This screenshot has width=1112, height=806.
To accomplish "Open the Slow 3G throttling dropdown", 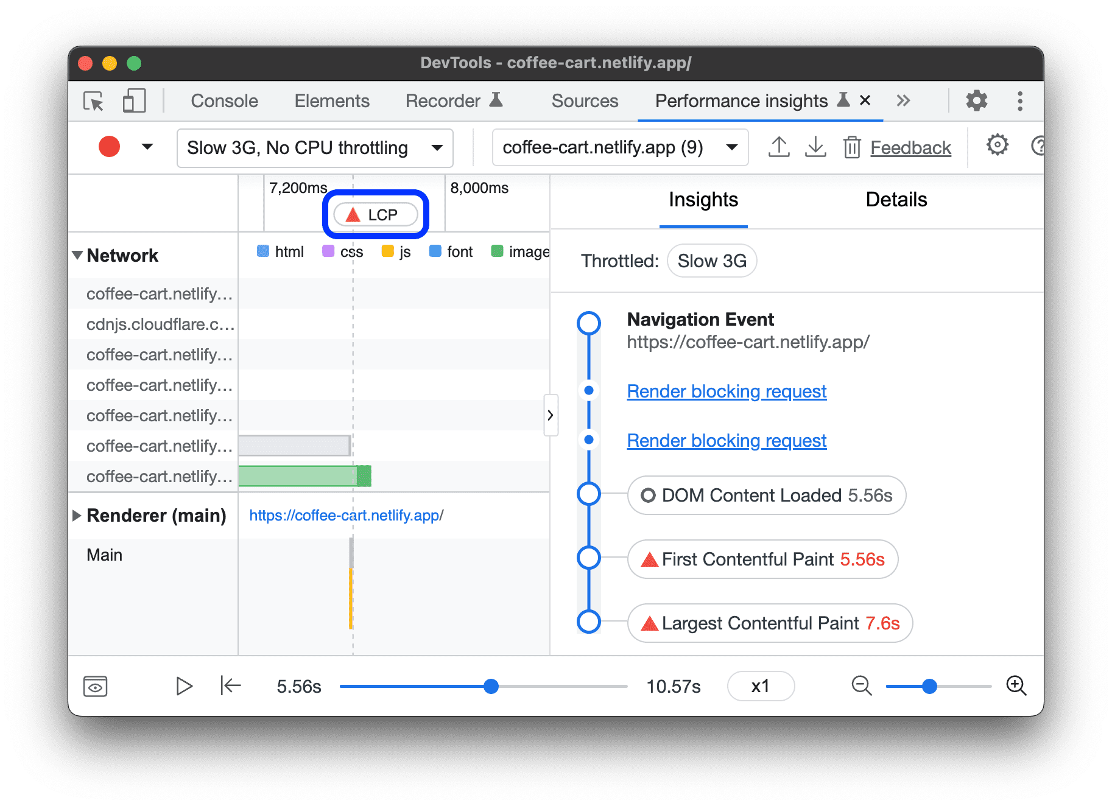I will tap(315, 148).
